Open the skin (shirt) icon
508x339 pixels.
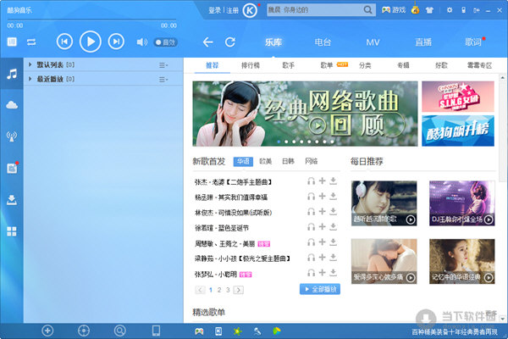(x=429, y=10)
